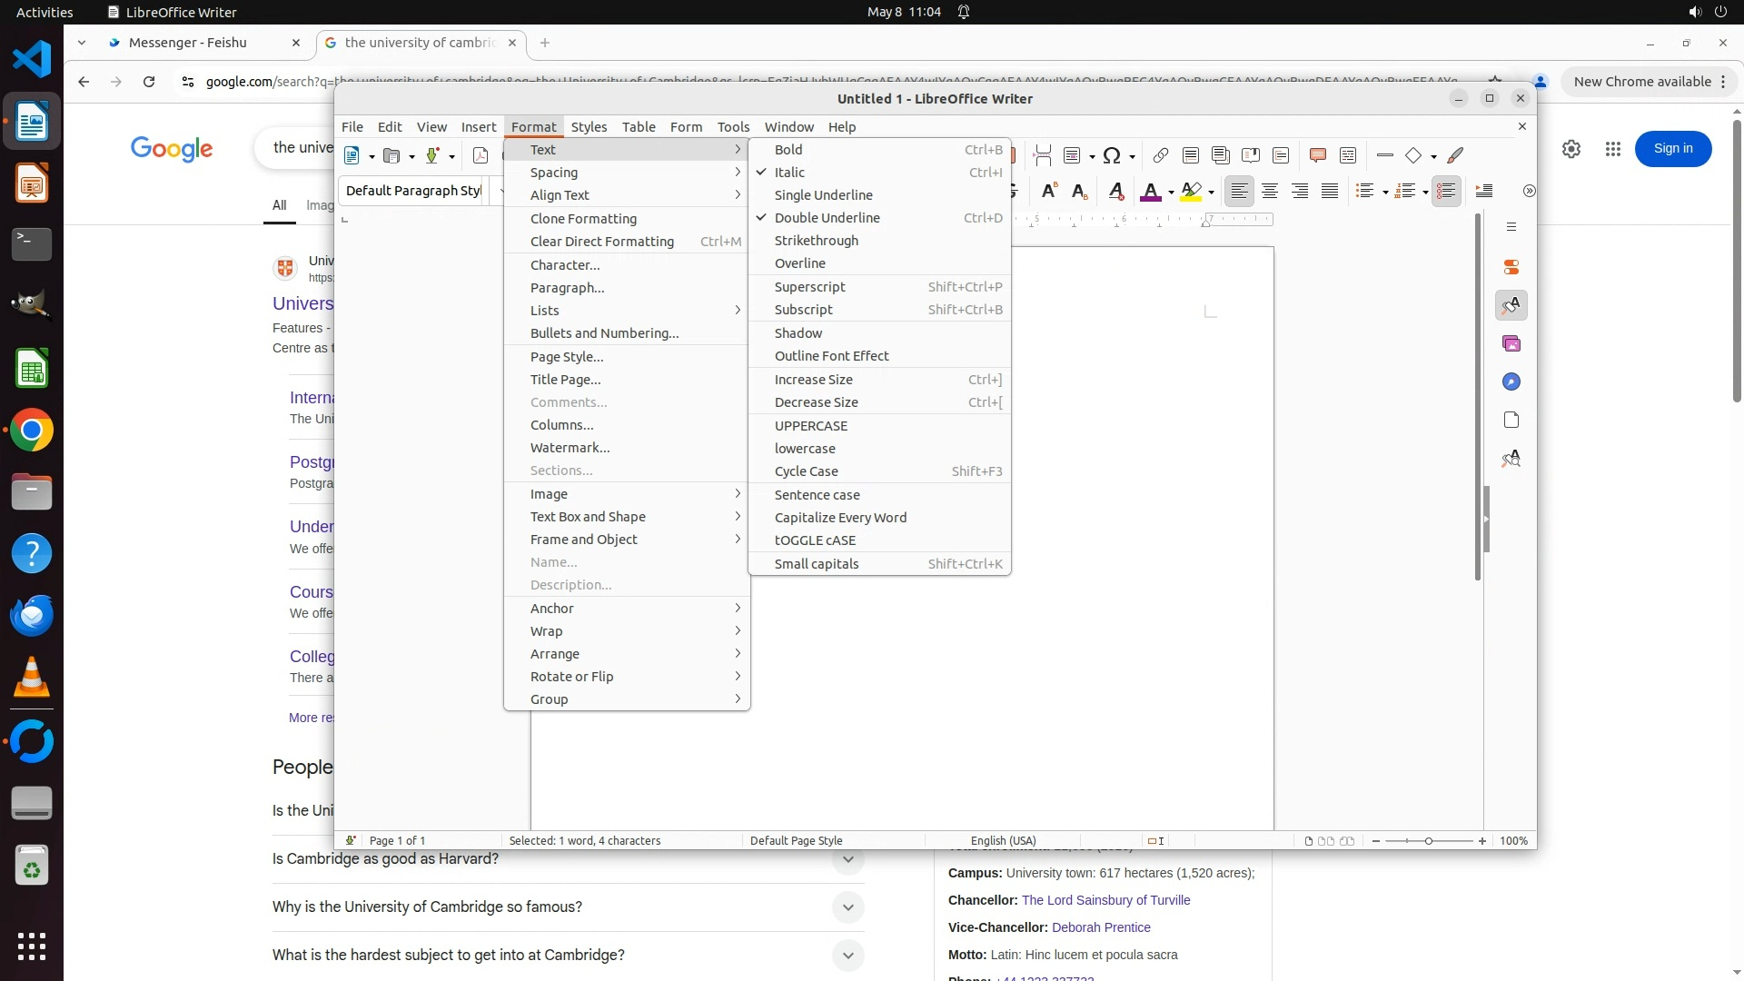
Task: Uncheck the Double Underline menu option
Action: [827, 218]
